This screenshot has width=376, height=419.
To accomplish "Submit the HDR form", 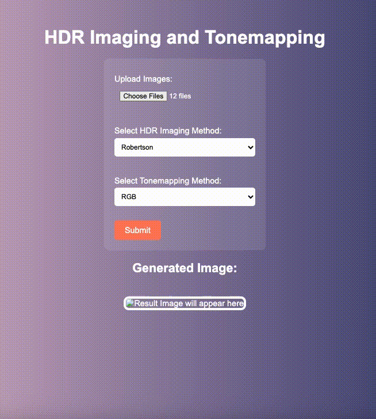I will [x=138, y=230].
